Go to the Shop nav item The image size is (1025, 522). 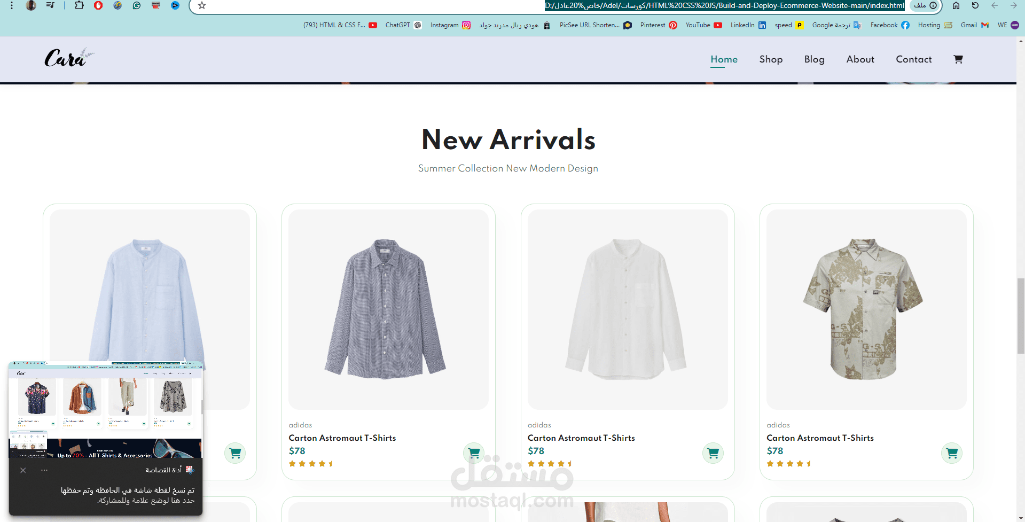pos(771,59)
